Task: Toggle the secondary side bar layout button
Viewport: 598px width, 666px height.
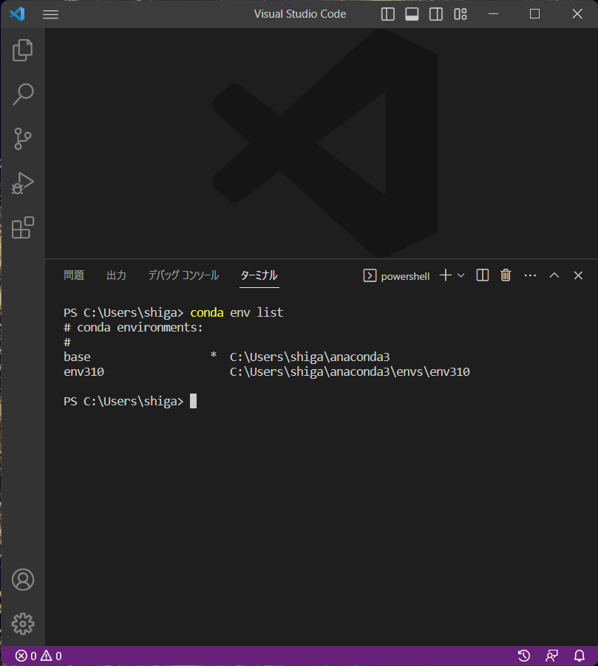Action: pyautogui.click(x=436, y=14)
